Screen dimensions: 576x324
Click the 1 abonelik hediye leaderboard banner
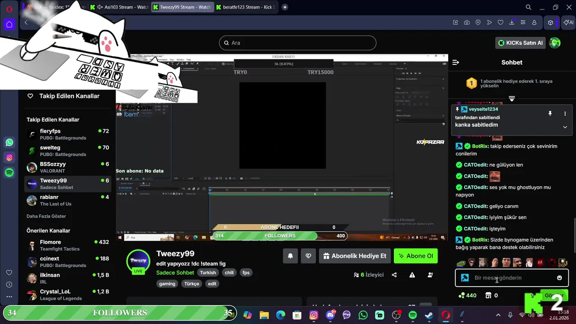point(512,83)
